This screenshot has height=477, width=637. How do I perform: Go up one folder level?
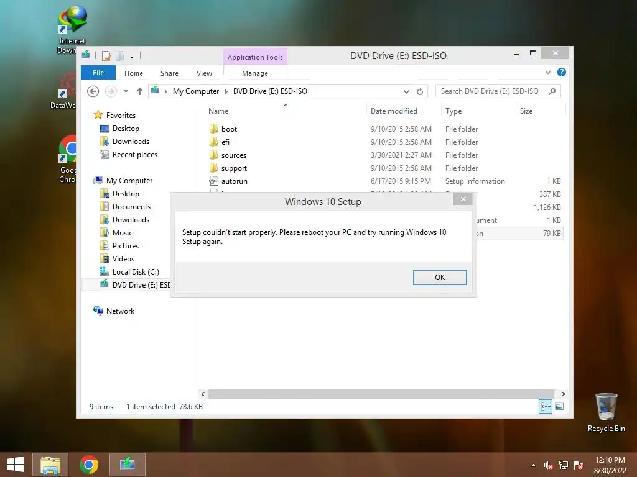point(140,91)
